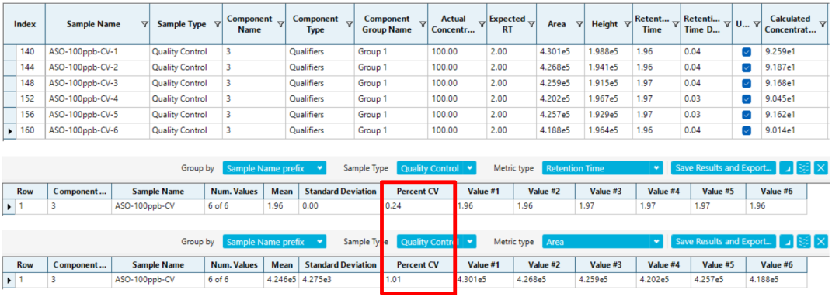This screenshot has width=839, height=297.
Task: Open the Sample Name column filter
Action: (x=144, y=24)
